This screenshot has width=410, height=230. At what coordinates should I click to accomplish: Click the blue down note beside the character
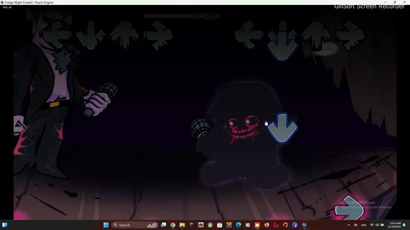[282, 128]
